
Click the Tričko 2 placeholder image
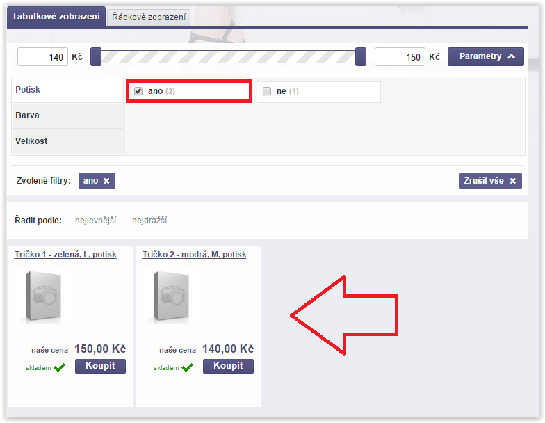point(171,296)
